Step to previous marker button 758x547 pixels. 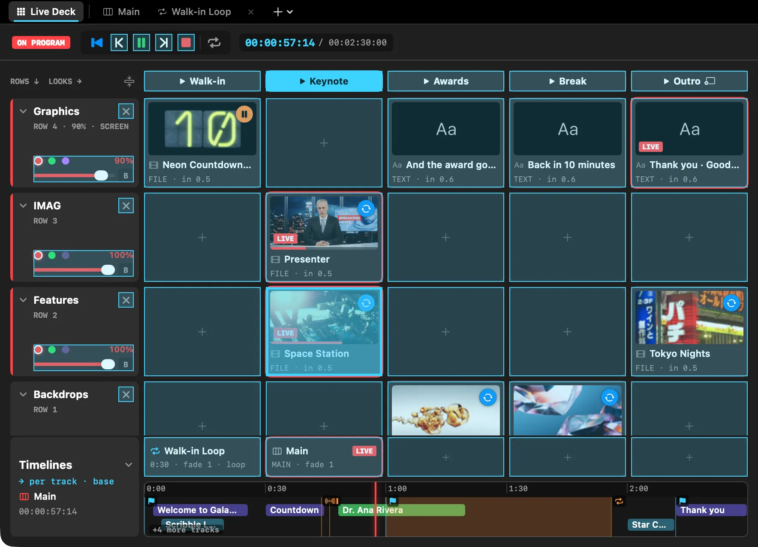119,42
